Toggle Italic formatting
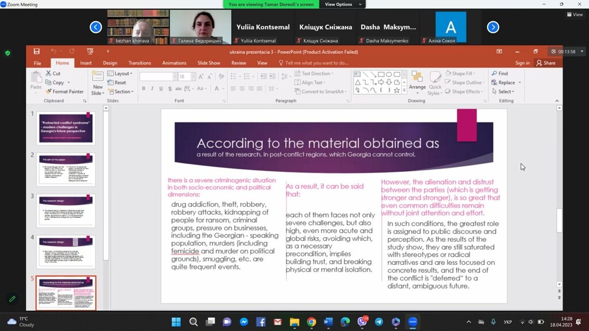589x331 pixels. (x=152, y=88)
